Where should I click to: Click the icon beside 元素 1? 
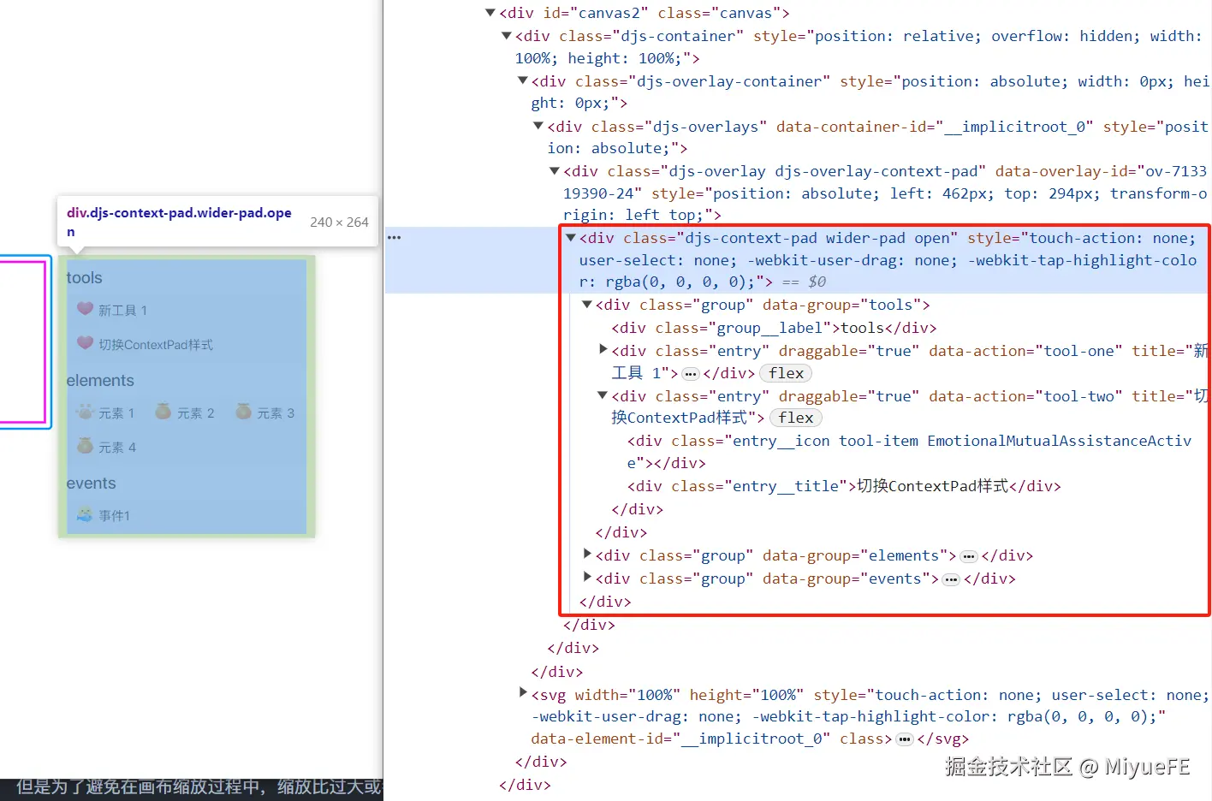click(85, 412)
